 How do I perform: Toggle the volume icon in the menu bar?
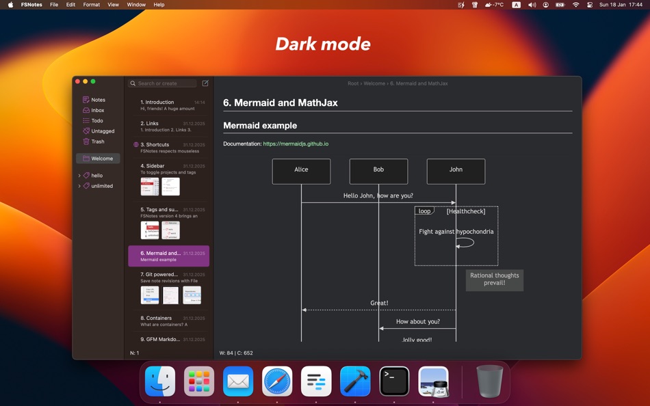point(532,5)
